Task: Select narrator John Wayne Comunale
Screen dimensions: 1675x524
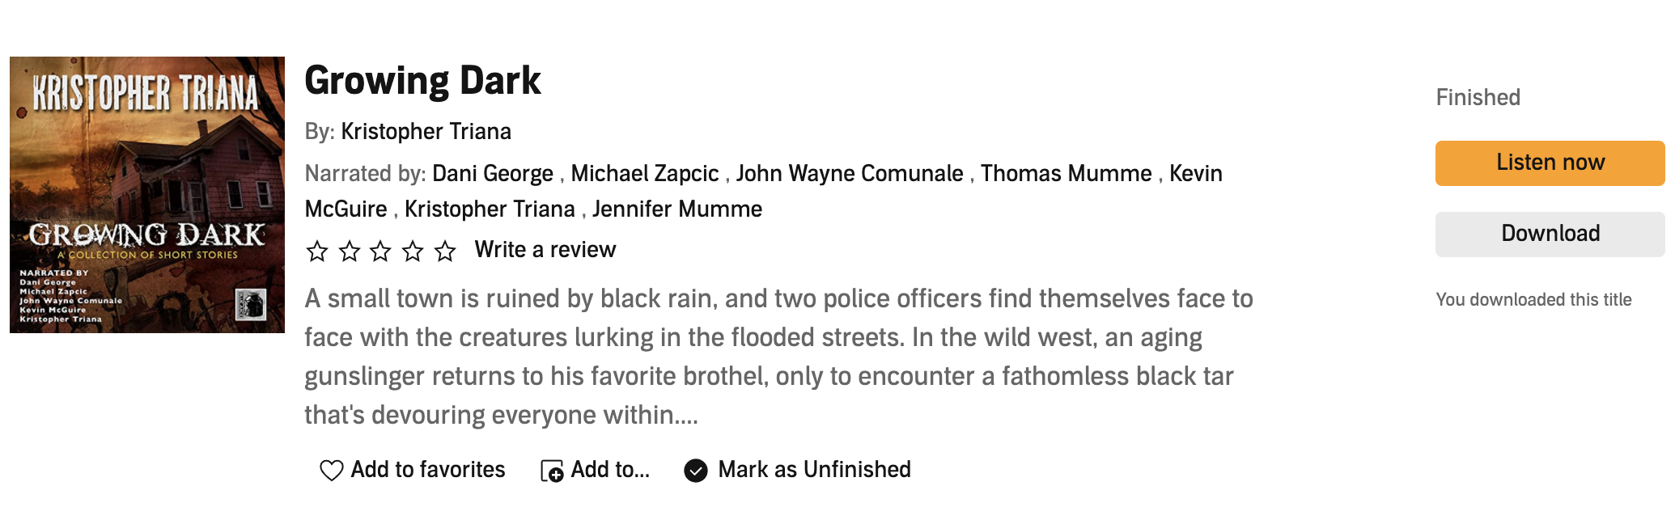Action: pyautogui.click(x=849, y=174)
